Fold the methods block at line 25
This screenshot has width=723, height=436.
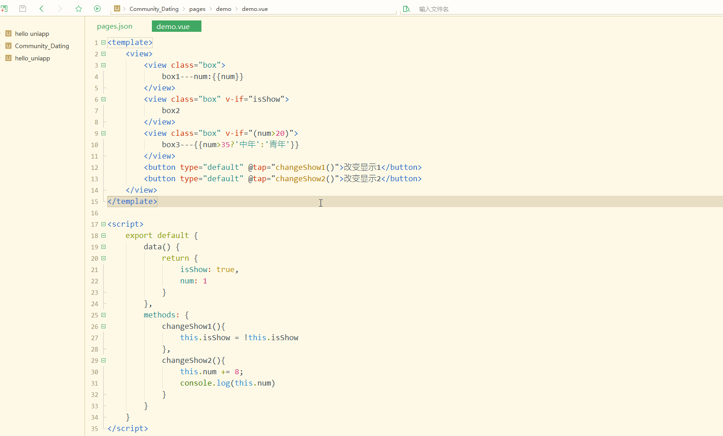click(x=104, y=315)
